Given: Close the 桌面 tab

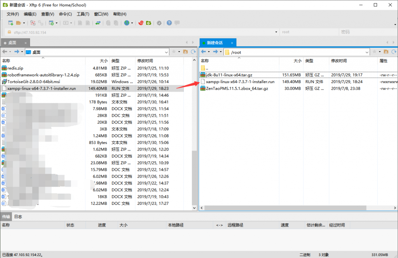Looking at the screenshot, I should (x=26, y=43).
